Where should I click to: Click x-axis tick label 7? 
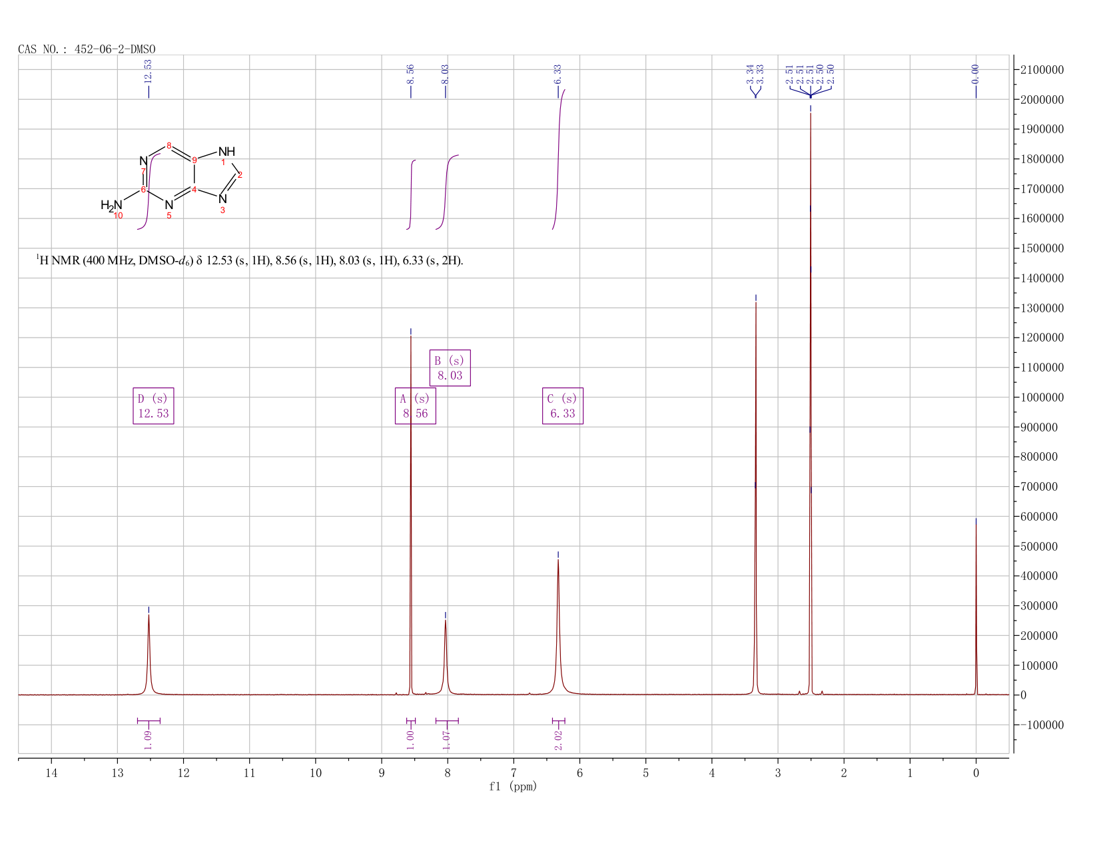pos(514,773)
